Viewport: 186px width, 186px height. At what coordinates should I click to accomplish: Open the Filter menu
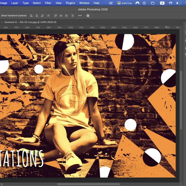coord(48,3)
